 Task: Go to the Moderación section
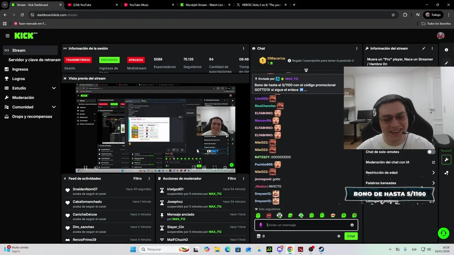pyautogui.click(x=23, y=97)
